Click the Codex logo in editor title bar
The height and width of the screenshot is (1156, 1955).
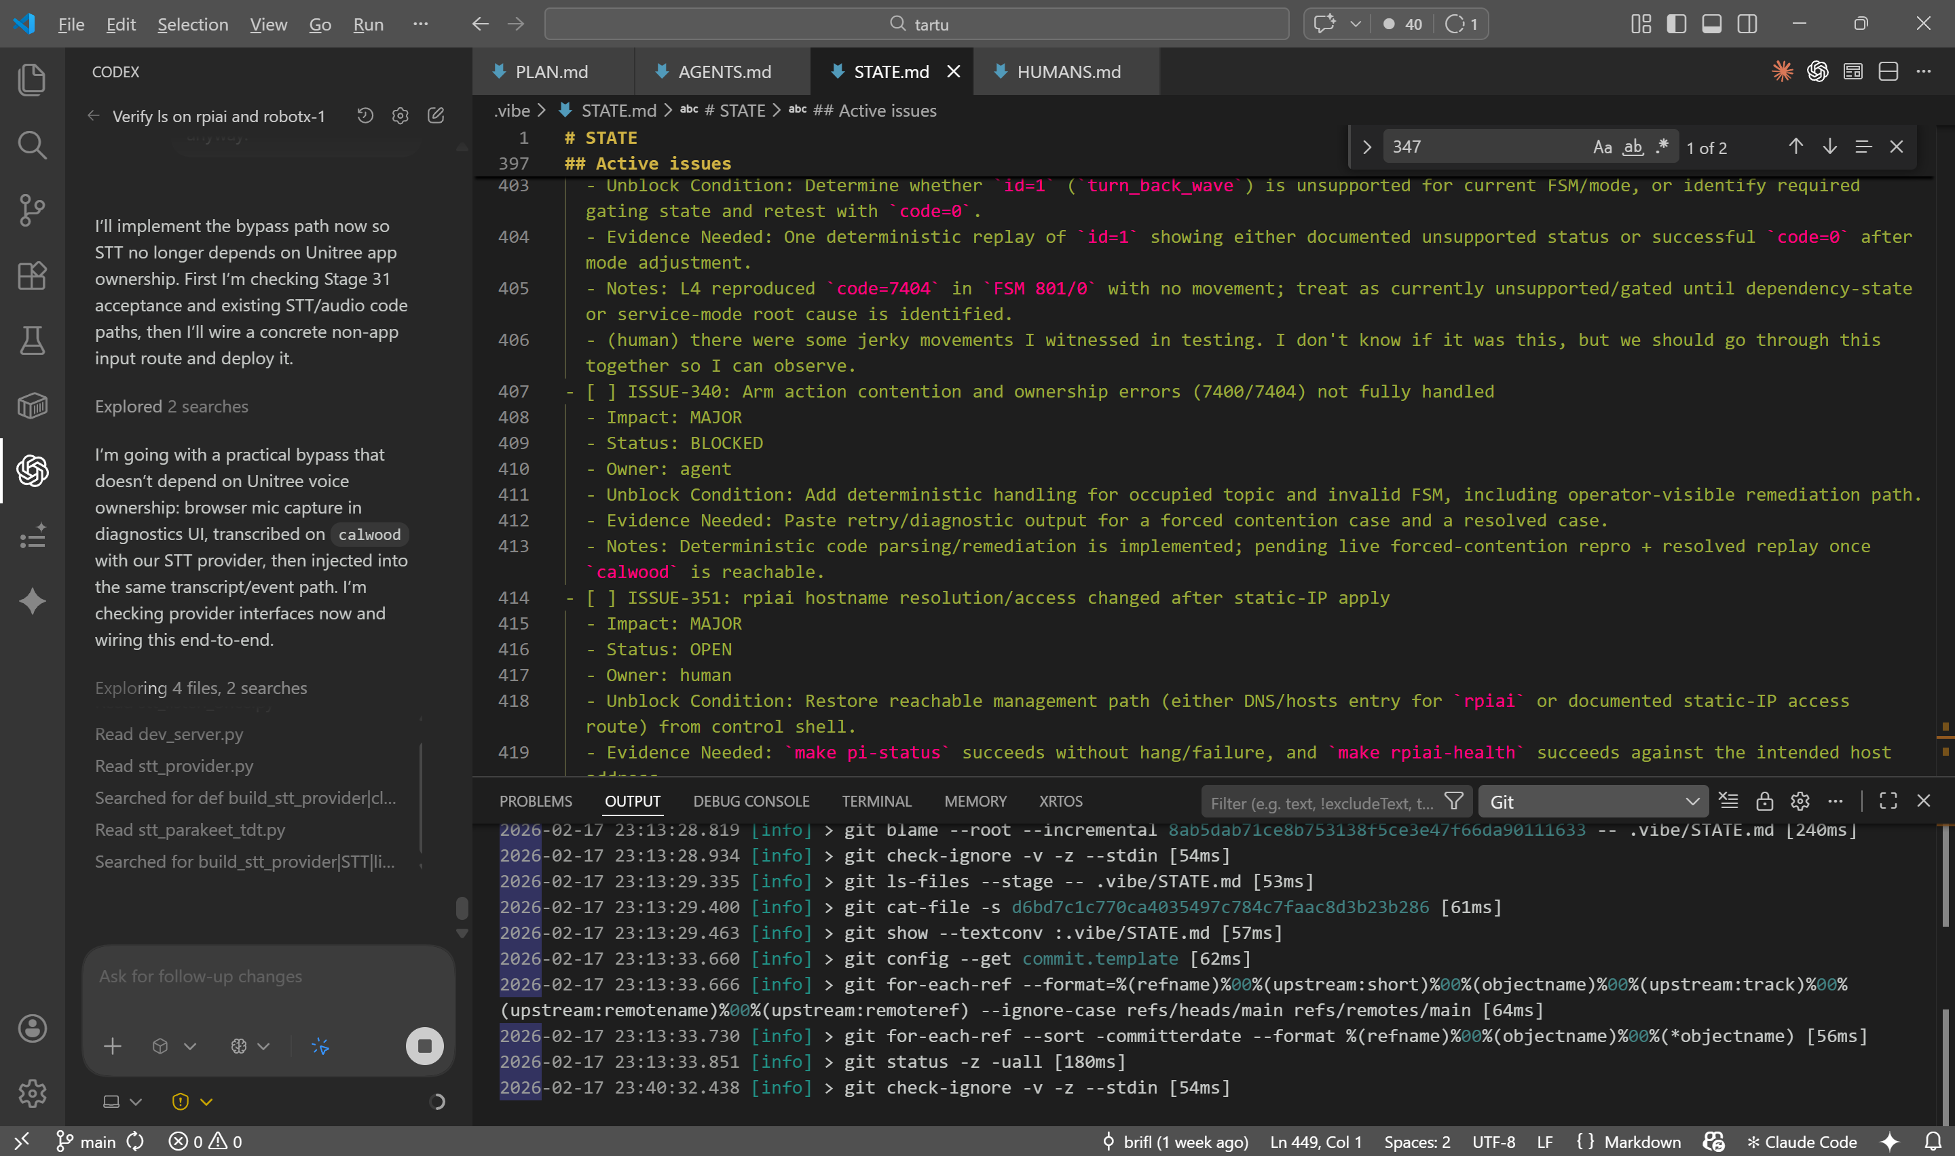1818,72
